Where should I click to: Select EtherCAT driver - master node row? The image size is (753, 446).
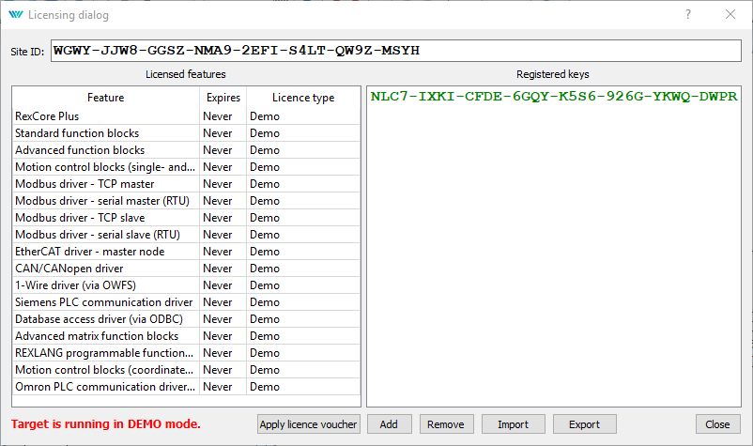[186, 252]
